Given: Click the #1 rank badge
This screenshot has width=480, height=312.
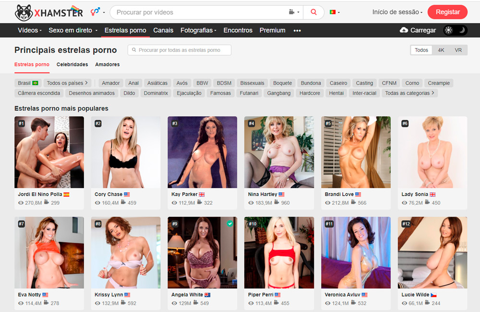Looking at the screenshot, I should coord(21,124).
